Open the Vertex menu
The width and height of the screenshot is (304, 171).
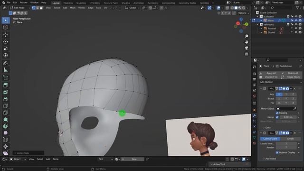pyautogui.click(x=82, y=8)
